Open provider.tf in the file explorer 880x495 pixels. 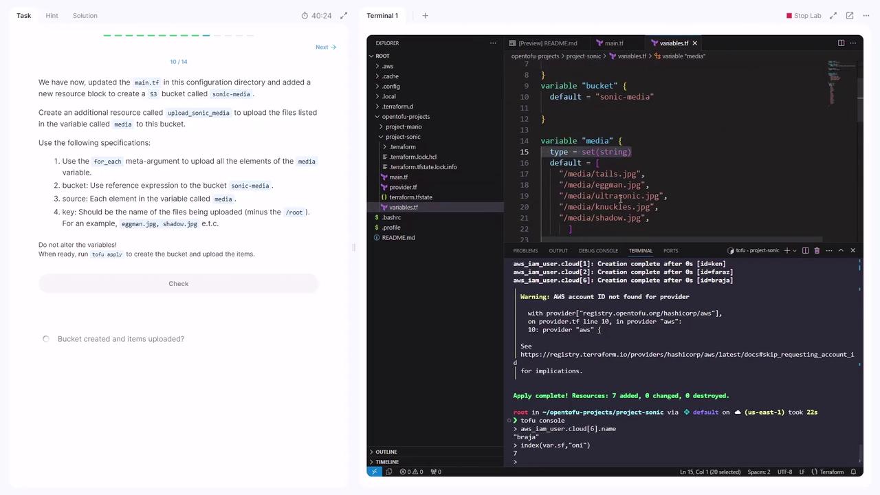(402, 187)
